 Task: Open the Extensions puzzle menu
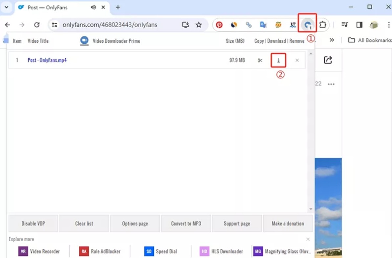tap(323, 25)
